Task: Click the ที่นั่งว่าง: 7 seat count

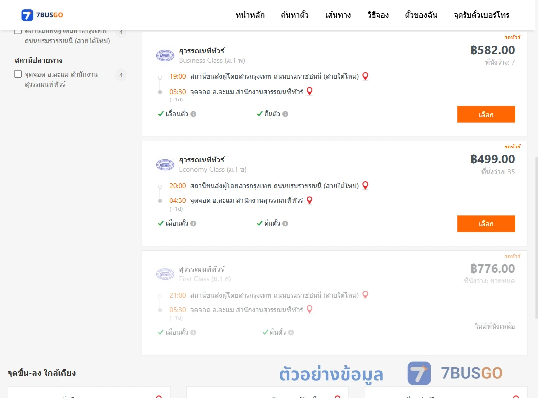Action: pyautogui.click(x=500, y=62)
